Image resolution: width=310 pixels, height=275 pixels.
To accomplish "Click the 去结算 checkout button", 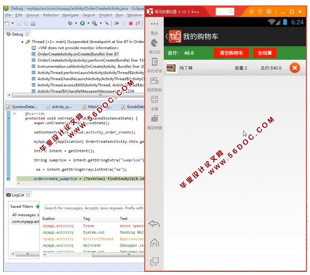I will (265, 53).
